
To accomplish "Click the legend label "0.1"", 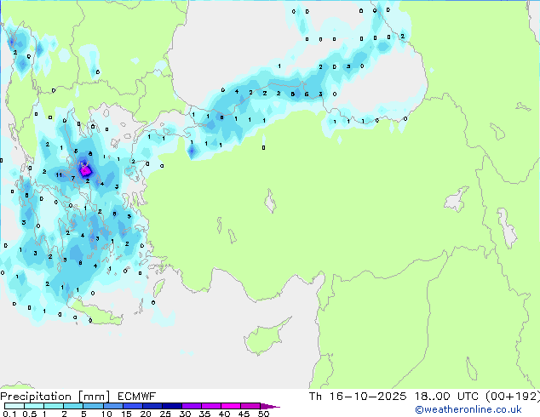I will tap(9, 414).
